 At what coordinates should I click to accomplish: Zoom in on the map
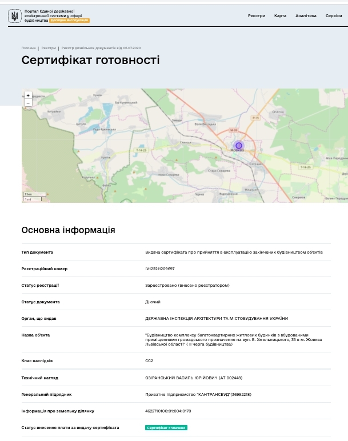28,95
